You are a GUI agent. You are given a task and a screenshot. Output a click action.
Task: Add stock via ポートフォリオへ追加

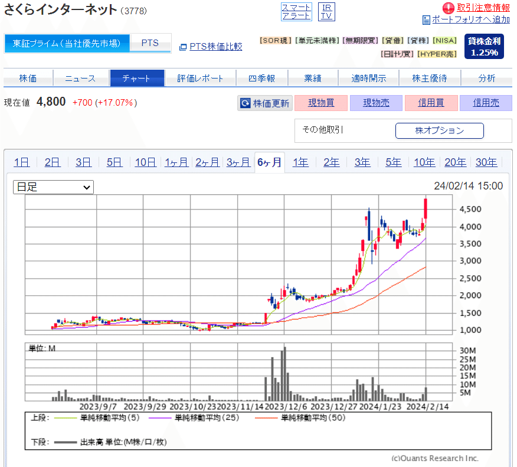(x=471, y=19)
